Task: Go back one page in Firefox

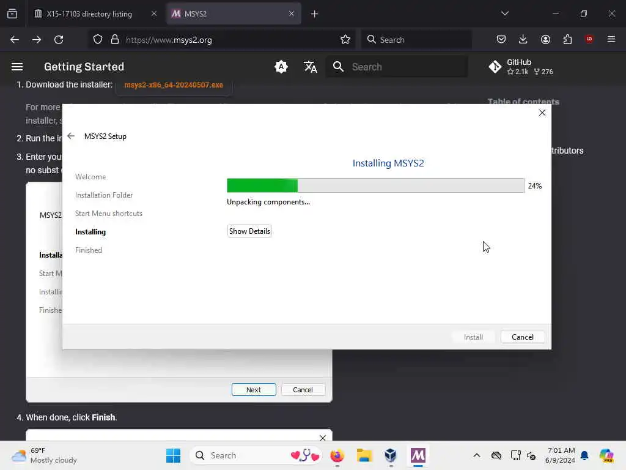Action: click(15, 40)
